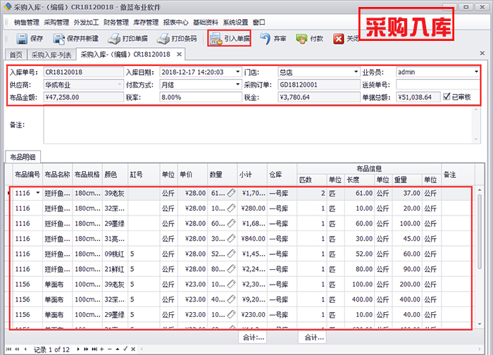Click the 打印条码 barcode print icon
Viewport: 493px width, 355px height.
point(163,39)
